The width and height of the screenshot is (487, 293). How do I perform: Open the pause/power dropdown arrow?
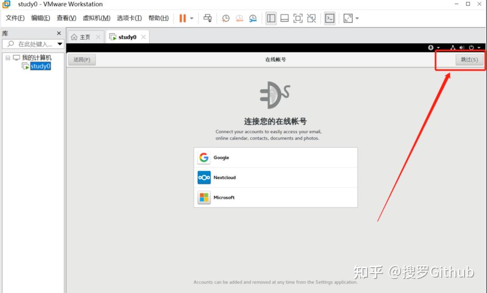(x=192, y=19)
